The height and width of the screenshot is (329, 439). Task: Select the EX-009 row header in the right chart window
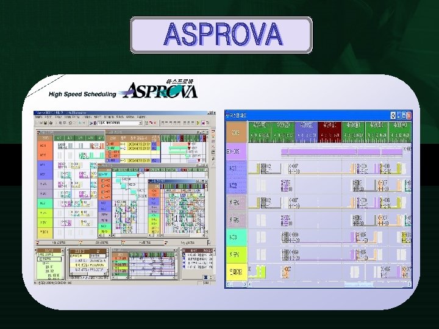pos(237,152)
